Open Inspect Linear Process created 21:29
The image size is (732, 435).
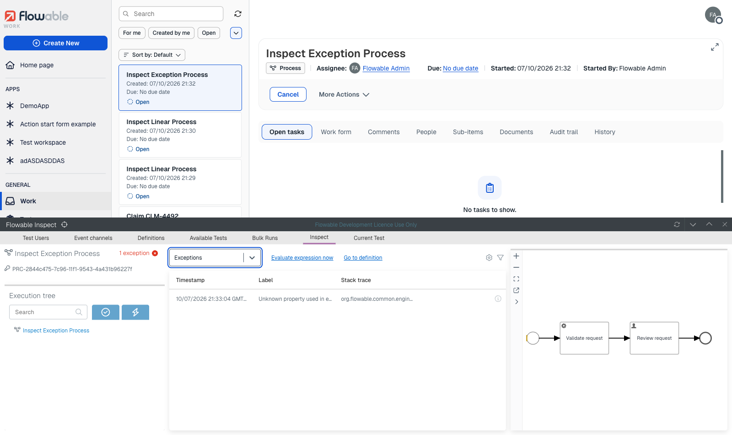(x=180, y=182)
